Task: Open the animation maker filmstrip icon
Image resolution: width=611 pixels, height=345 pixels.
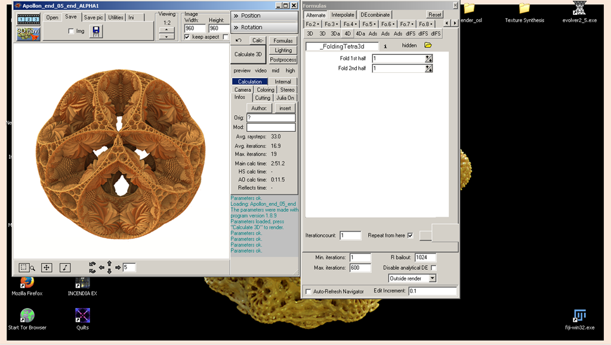Action: [28, 19]
